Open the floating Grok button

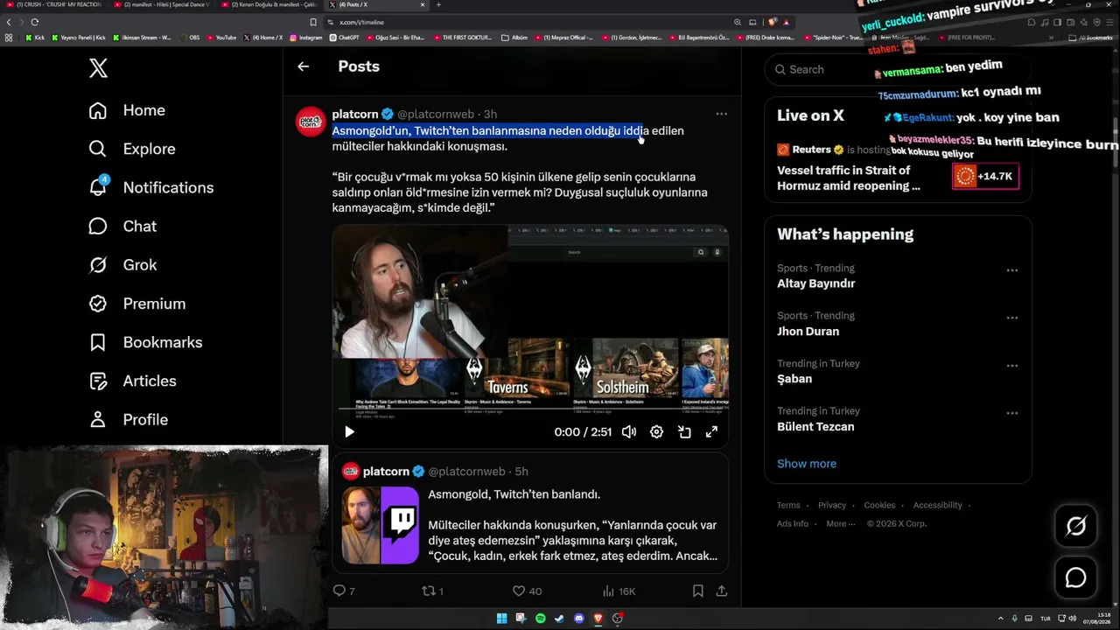pyautogui.click(x=1075, y=526)
